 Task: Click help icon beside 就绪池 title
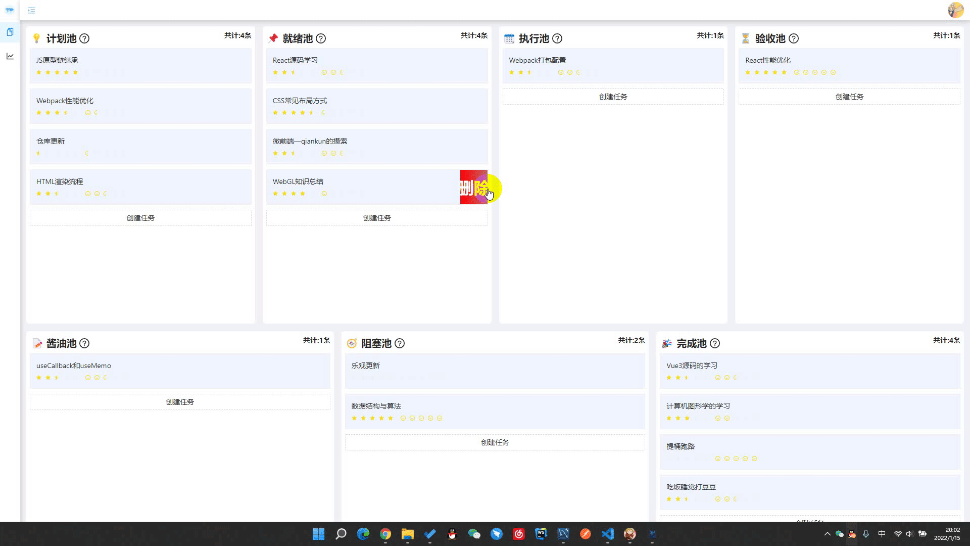pos(321,38)
